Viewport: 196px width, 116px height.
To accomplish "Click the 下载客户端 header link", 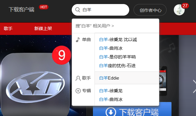I will tap(21, 10).
